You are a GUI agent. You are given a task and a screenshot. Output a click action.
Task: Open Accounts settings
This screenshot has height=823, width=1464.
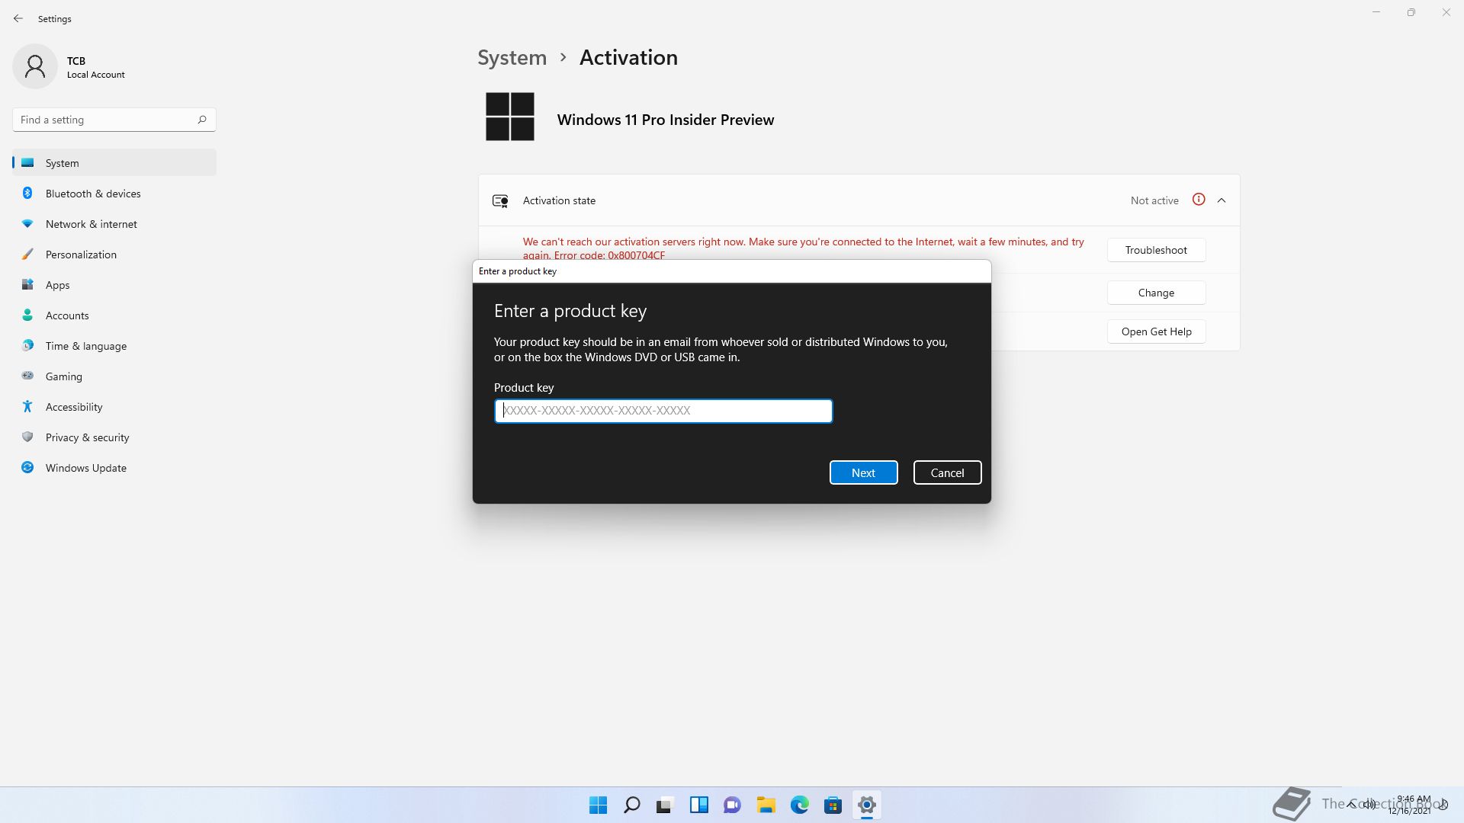[x=114, y=315]
